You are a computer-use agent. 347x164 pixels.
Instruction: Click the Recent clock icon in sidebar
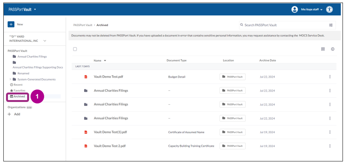[12, 85]
